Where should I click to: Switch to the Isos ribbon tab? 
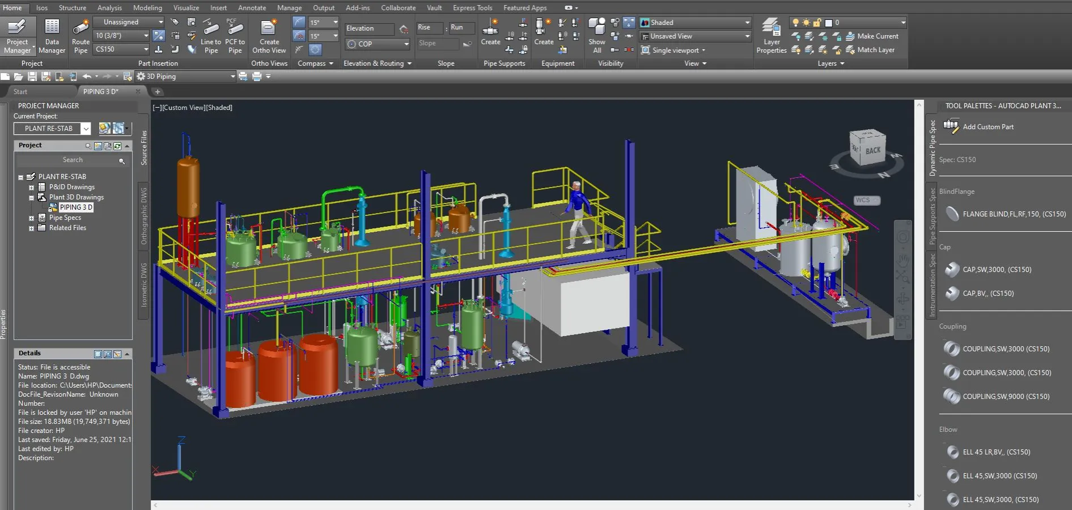coord(42,8)
